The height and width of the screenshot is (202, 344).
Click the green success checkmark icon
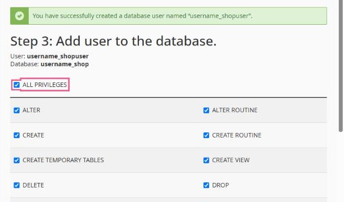point(20,16)
